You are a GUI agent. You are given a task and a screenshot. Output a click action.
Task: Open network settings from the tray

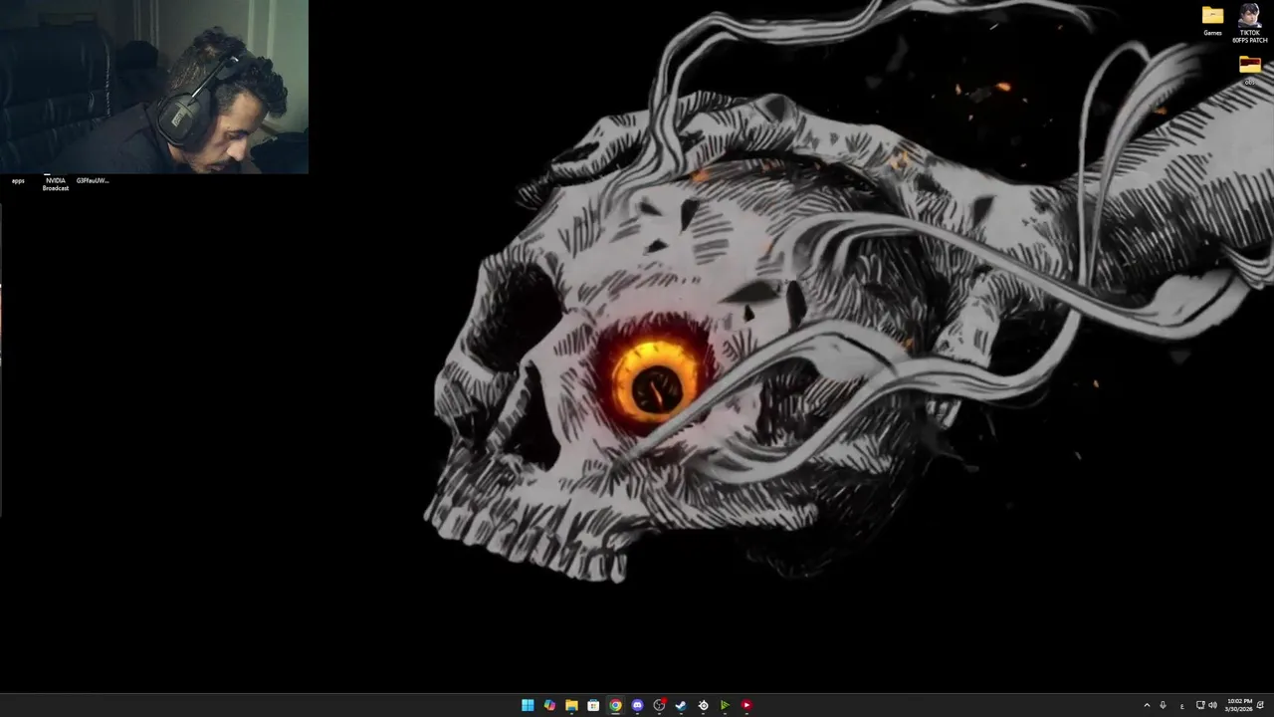pyautogui.click(x=1200, y=705)
